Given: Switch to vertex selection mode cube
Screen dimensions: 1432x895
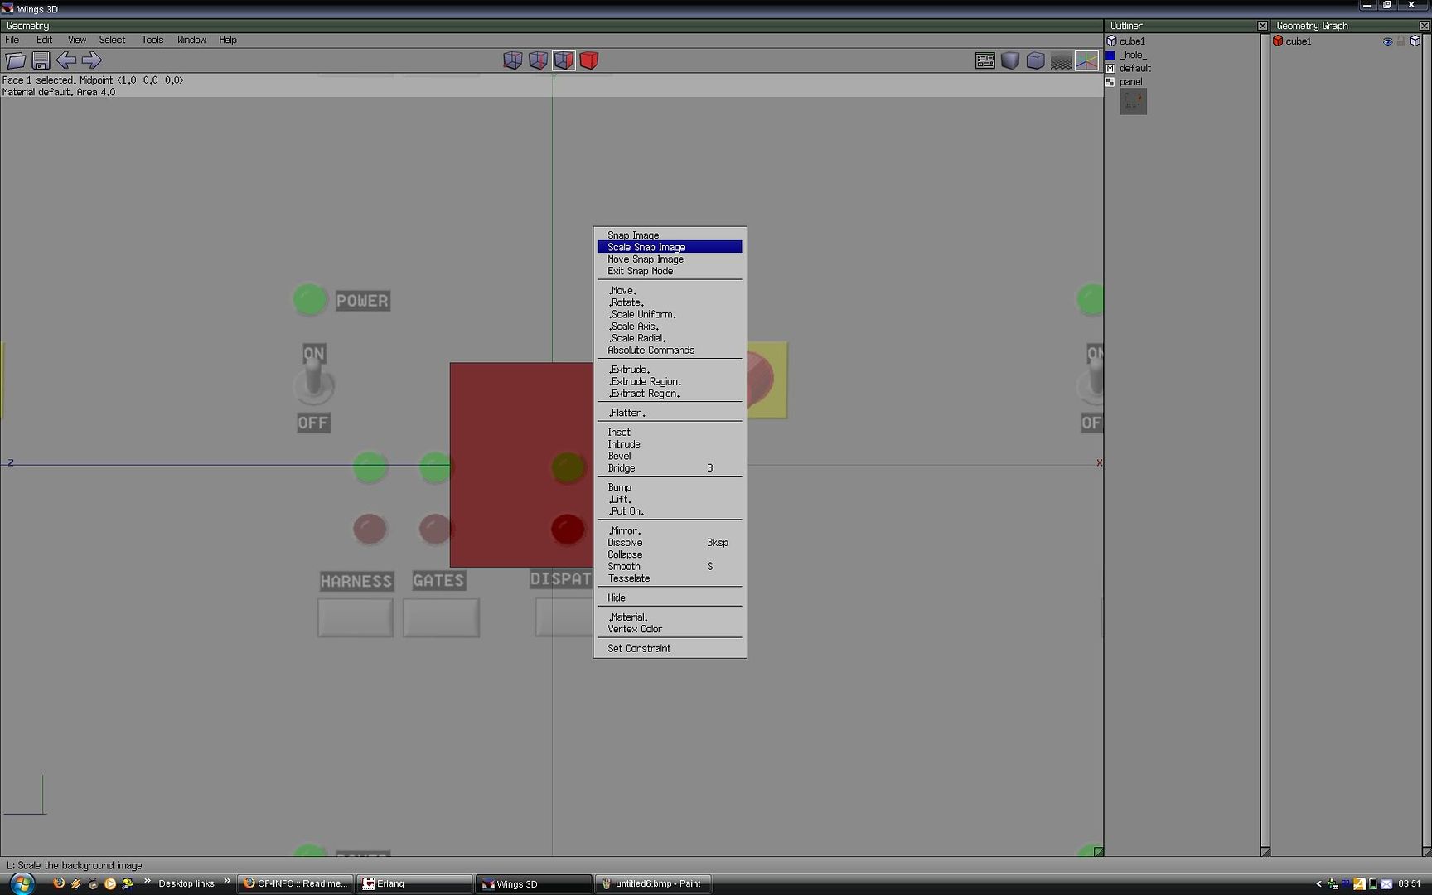Looking at the screenshot, I should tap(513, 60).
